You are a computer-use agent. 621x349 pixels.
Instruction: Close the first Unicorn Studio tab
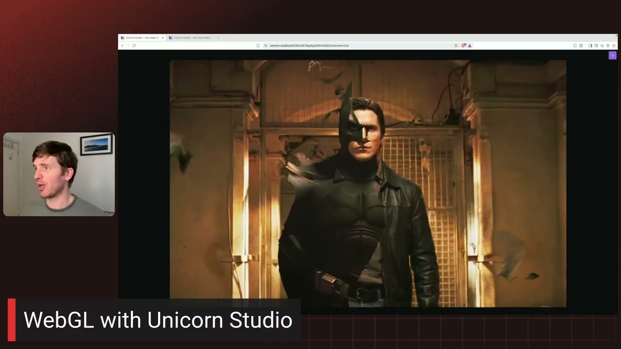click(x=163, y=38)
